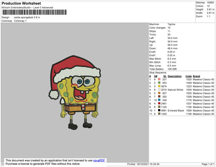Click the 'Wilcom EmbroideryStudio – Level 3 Advanced' text

coord(27,8)
